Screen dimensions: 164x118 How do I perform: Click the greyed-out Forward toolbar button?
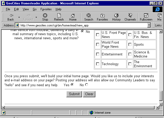click(28, 17)
